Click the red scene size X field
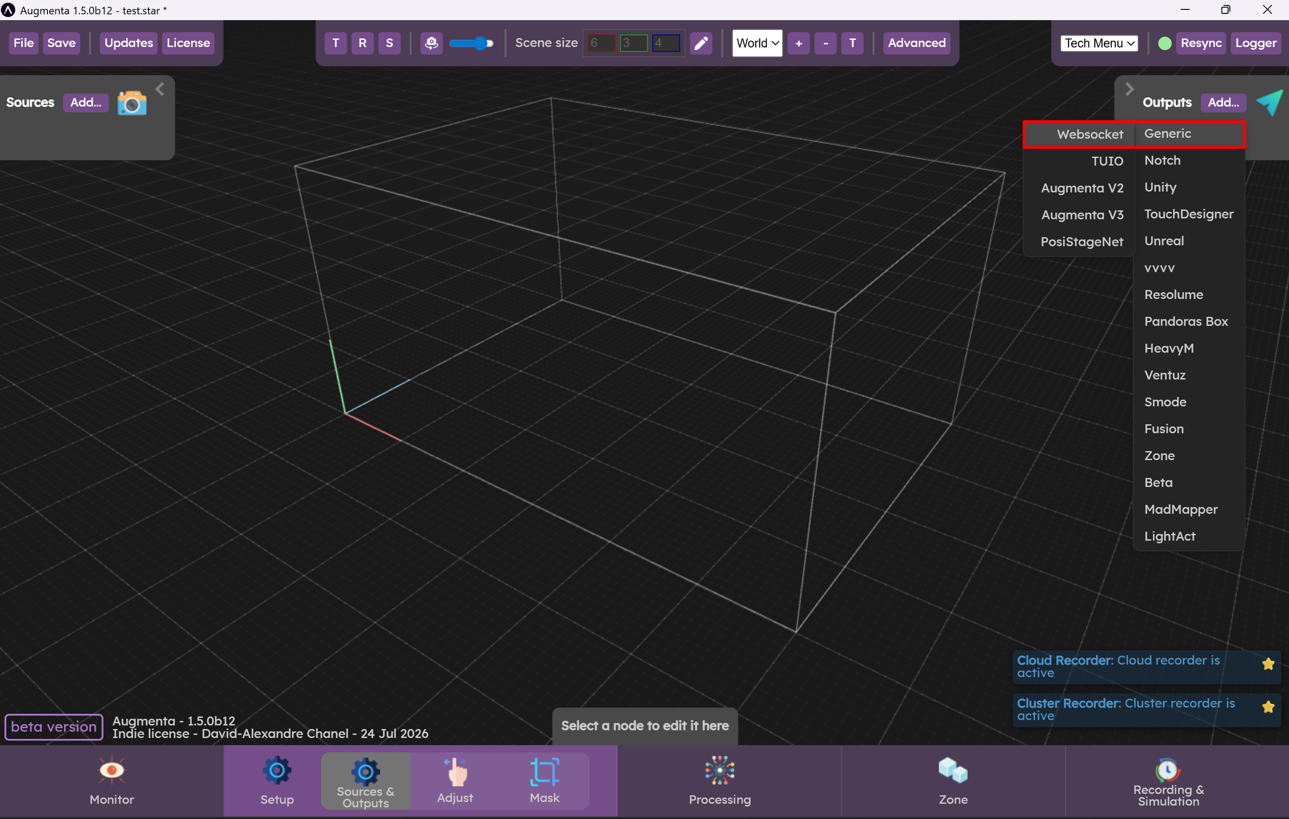Screen dimensions: 1289x819 pos(600,43)
